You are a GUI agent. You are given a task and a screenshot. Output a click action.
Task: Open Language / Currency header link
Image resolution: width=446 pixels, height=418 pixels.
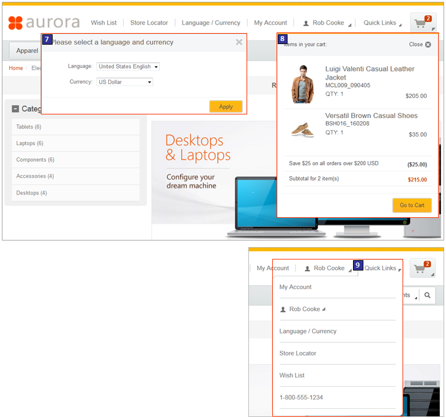pyautogui.click(x=211, y=23)
